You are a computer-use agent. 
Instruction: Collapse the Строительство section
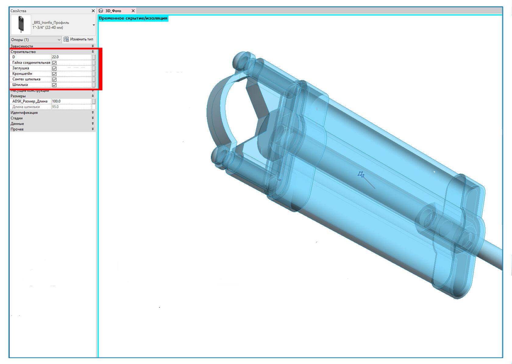coord(93,52)
